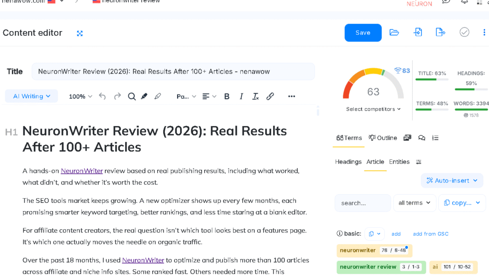The width and height of the screenshot is (489, 275).
Task: Click the terms search field
Action: [x=363, y=203]
